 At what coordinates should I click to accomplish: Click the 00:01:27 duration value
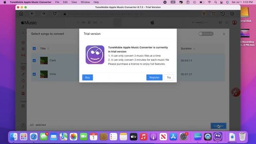click(186, 74)
